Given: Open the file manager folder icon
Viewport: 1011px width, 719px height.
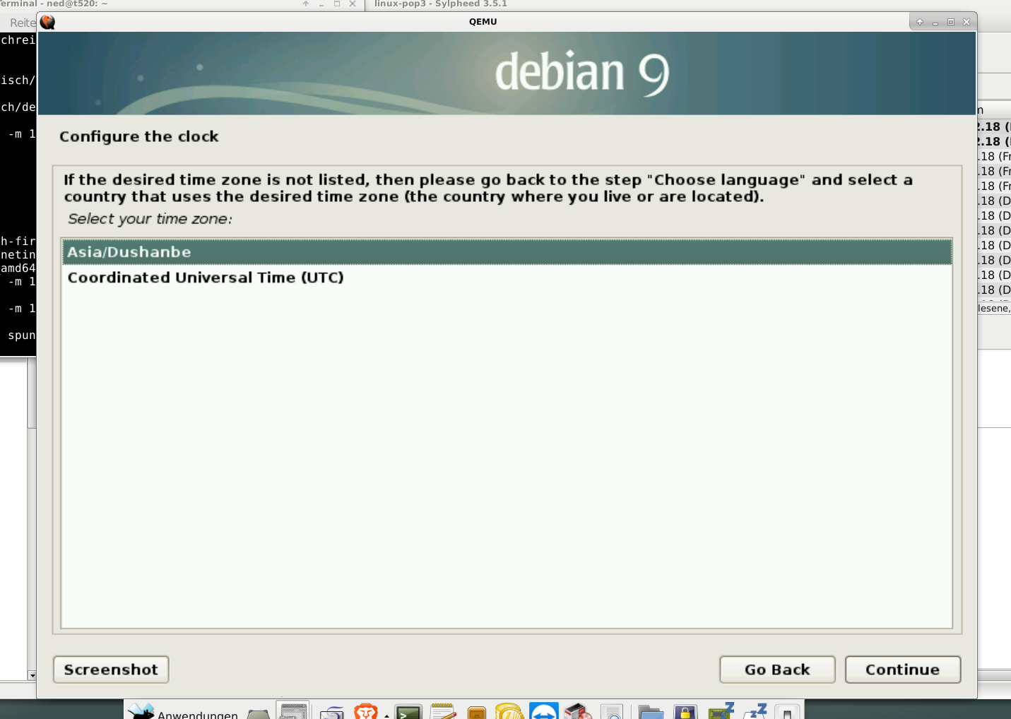Looking at the screenshot, I should [x=651, y=712].
